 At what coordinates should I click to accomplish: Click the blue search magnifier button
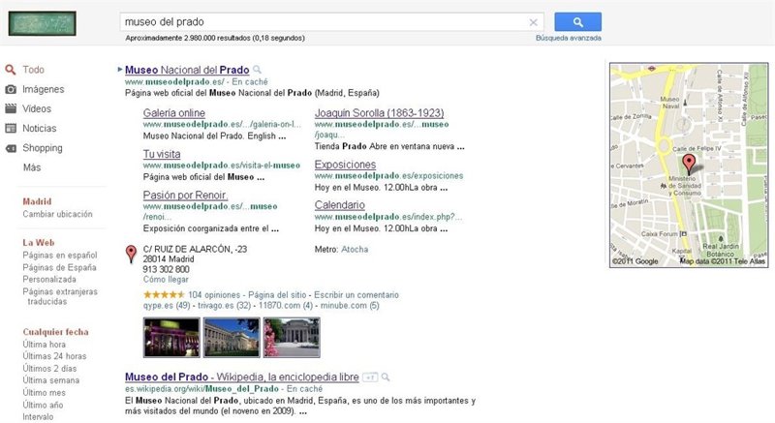pos(577,22)
